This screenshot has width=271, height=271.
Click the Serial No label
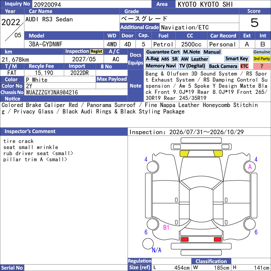tap(12, 268)
